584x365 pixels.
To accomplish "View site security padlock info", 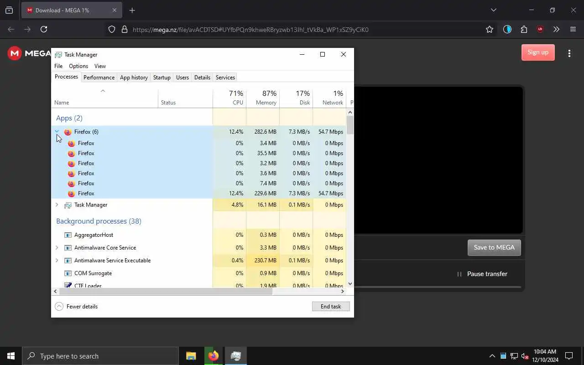I will click(x=124, y=29).
